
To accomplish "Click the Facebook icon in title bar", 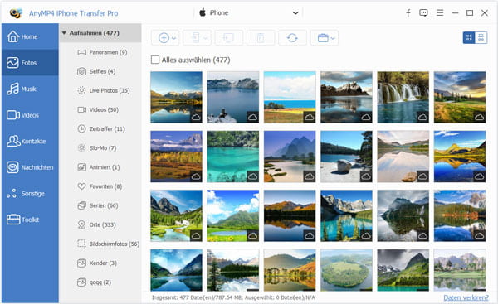I will (x=408, y=12).
